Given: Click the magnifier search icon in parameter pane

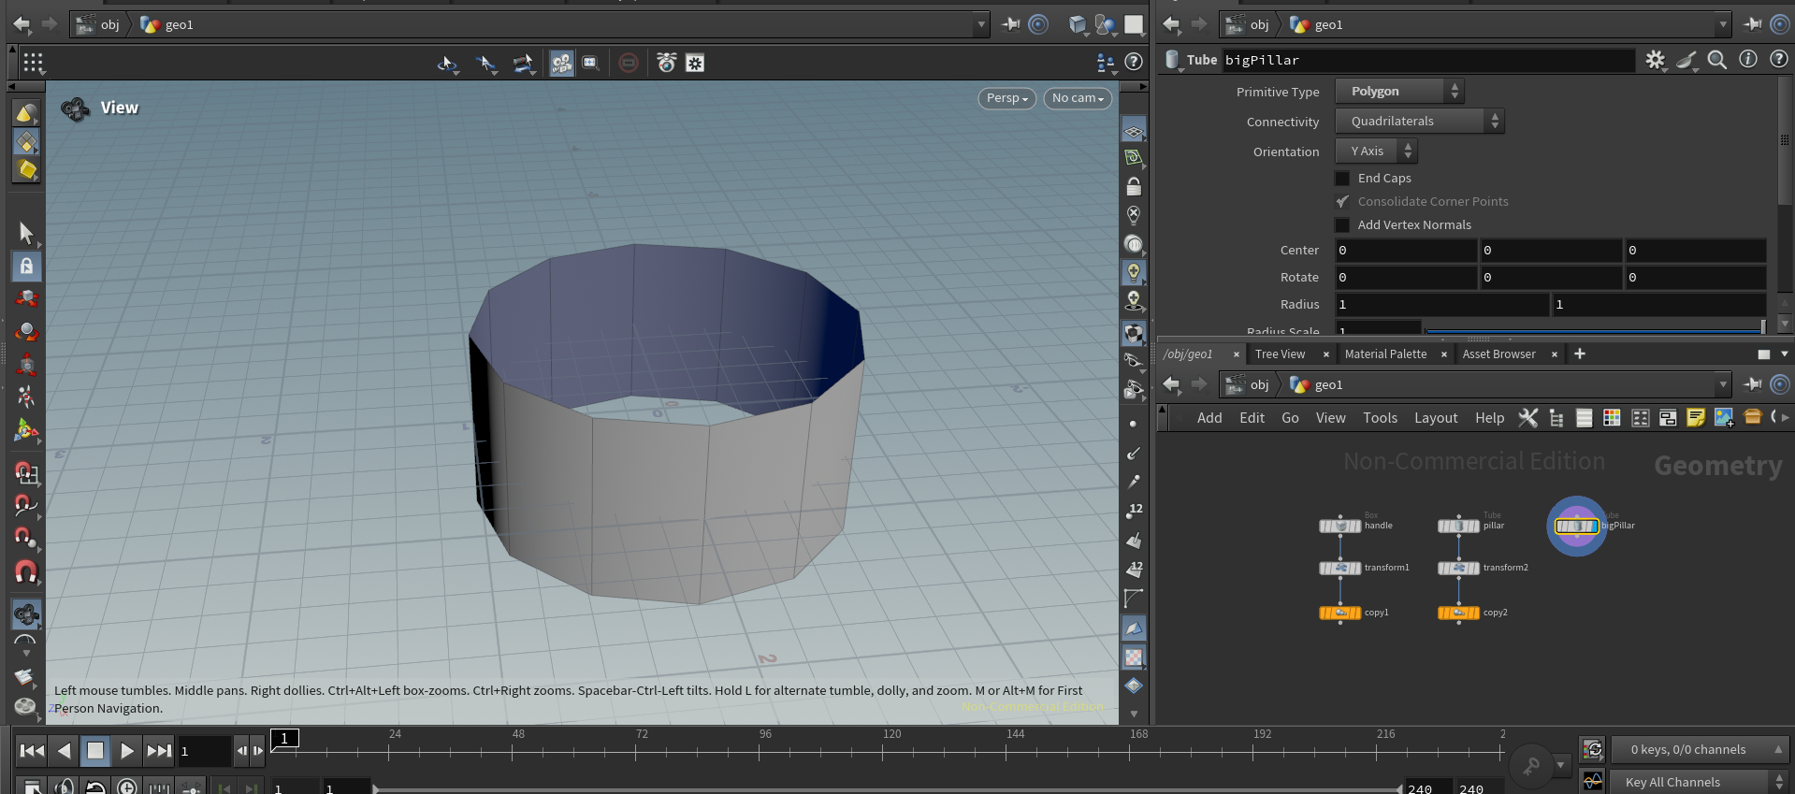Looking at the screenshot, I should pos(1716,60).
